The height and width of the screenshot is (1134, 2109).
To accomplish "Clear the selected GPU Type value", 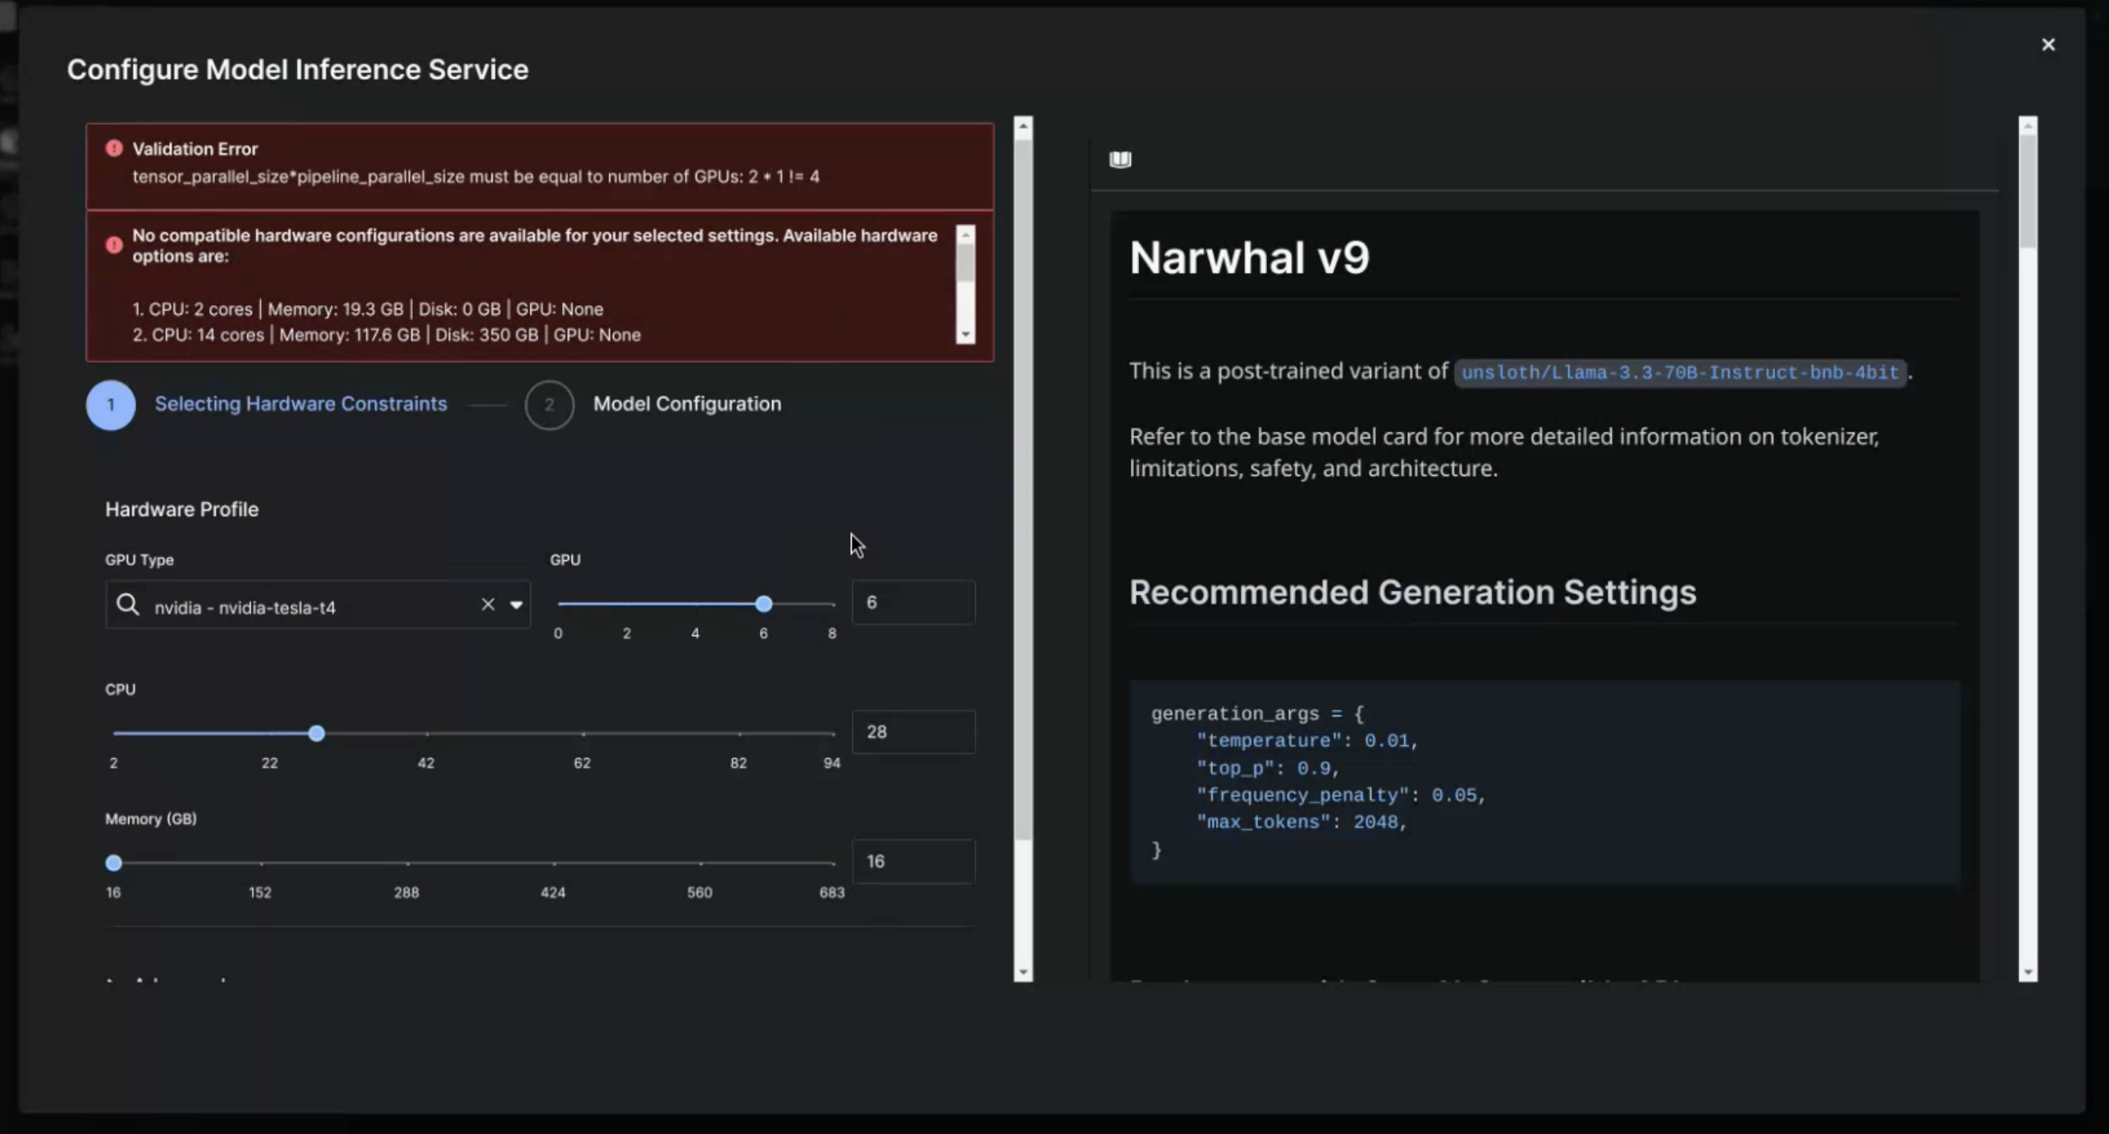I will point(487,605).
